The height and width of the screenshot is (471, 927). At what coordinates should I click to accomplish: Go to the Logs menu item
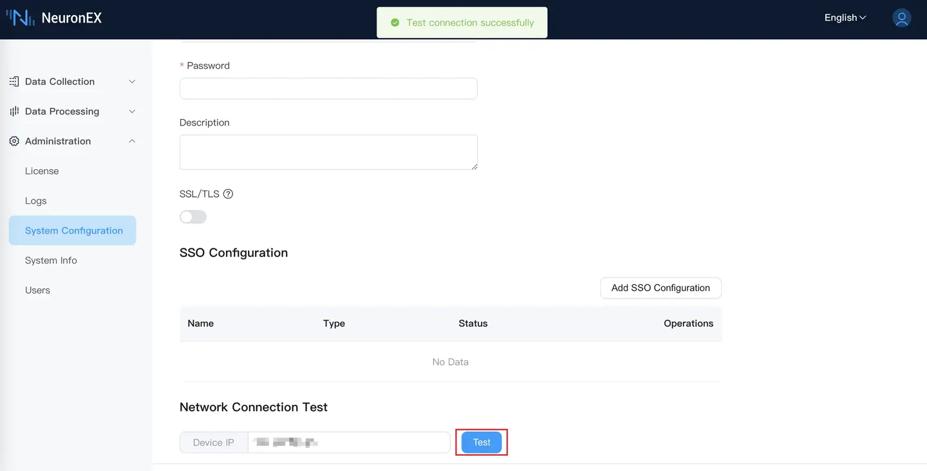[36, 201]
